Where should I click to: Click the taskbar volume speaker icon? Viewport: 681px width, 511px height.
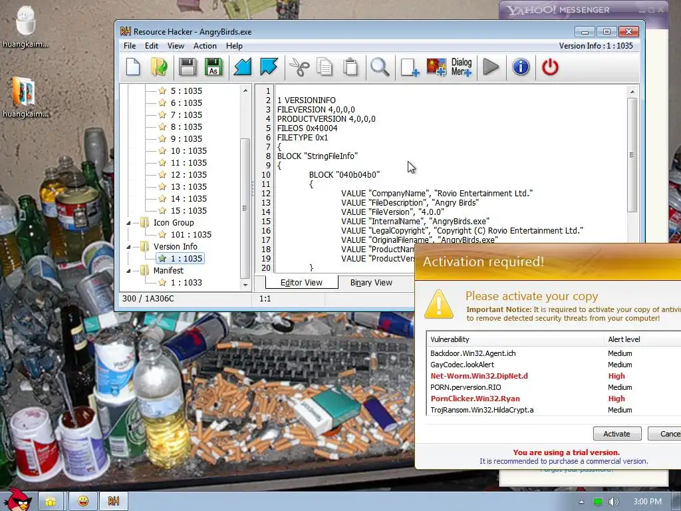coord(613,502)
